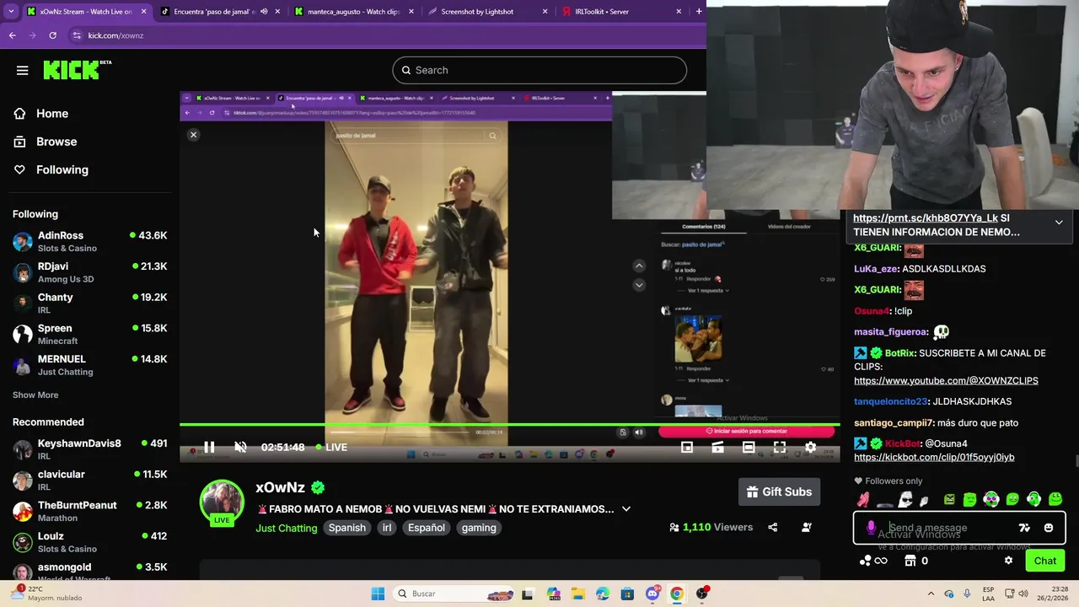Share the xOwNz stream

click(x=773, y=527)
